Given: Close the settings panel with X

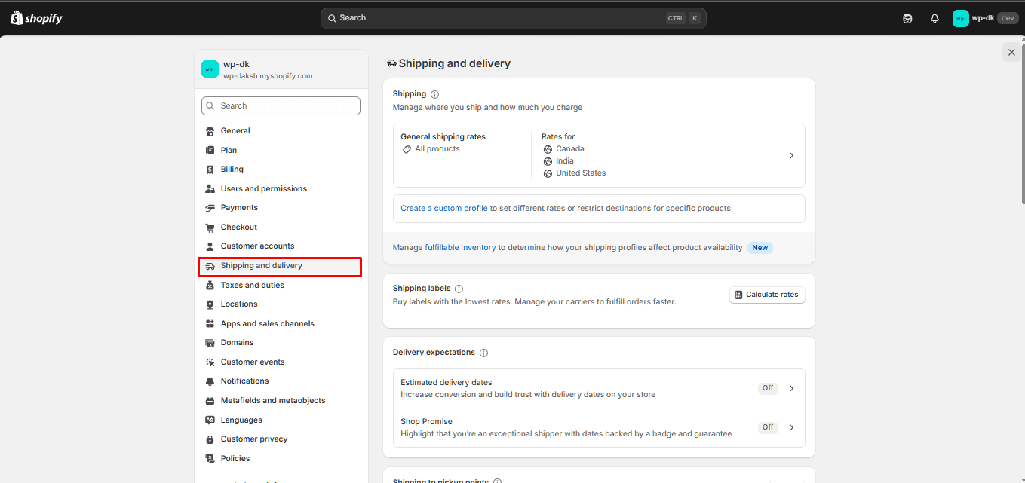Looking at the screenshot, I should click(x=1011, y=52).
